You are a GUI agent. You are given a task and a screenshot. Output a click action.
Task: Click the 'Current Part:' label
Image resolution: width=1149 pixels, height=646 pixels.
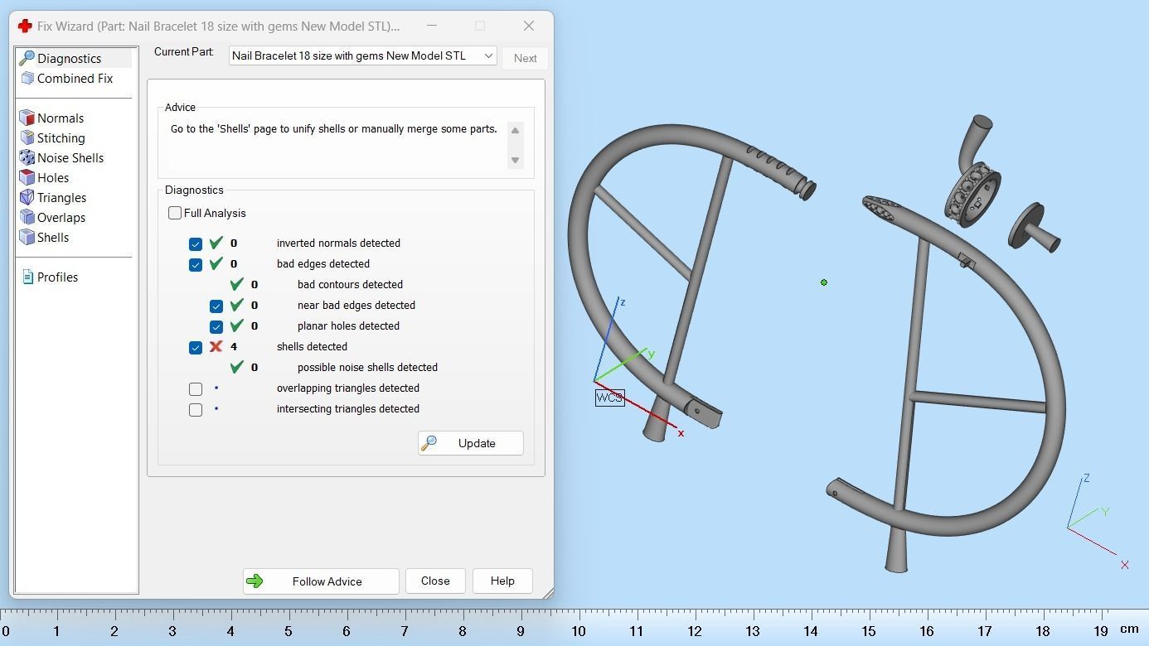click(184, 51)
